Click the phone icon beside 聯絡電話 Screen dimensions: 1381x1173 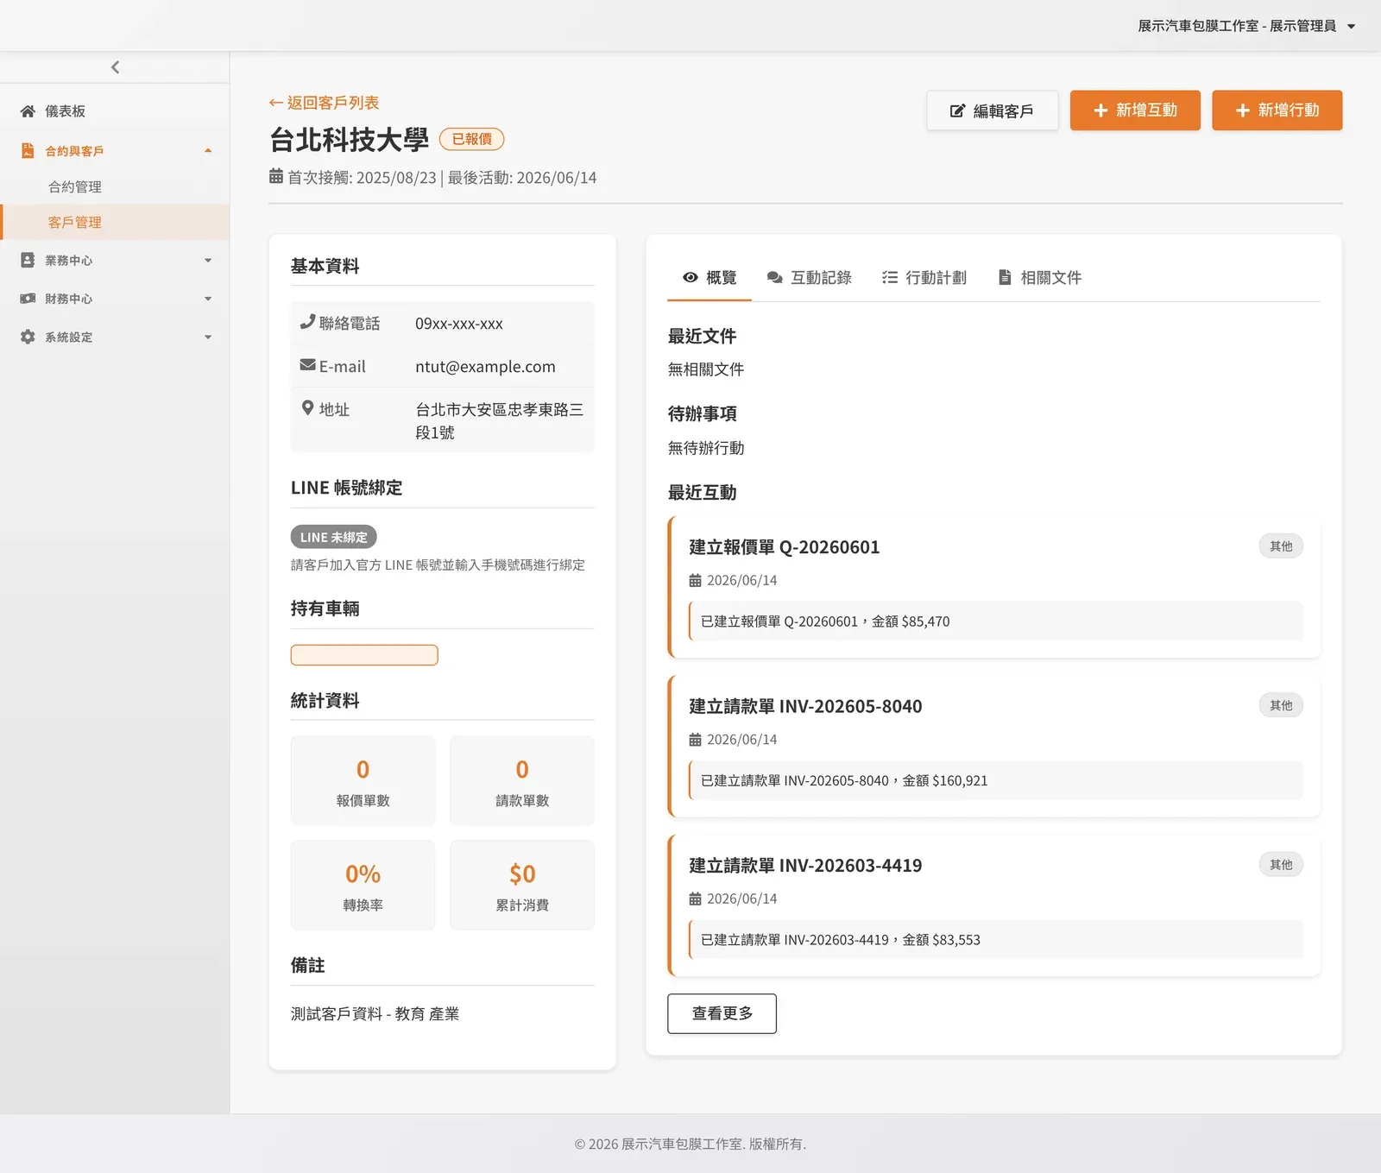pos(307,322)
